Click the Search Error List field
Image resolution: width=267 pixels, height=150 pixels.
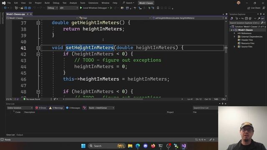coord(205,108)
